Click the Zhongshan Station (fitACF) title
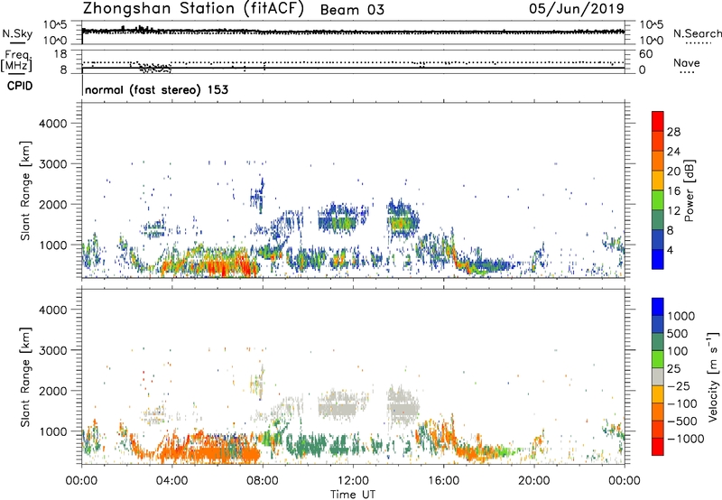 coord(193,9)
